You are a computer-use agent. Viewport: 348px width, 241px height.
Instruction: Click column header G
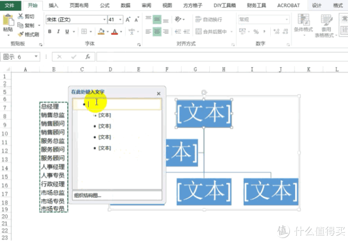(195, 70)
